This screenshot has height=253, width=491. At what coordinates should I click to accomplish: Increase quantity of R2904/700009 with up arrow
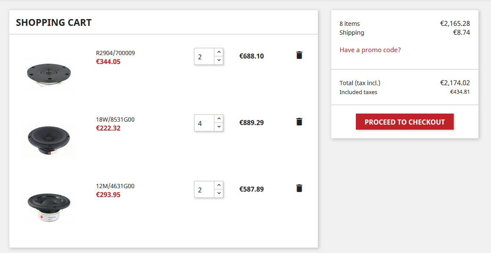coord(219,52)
